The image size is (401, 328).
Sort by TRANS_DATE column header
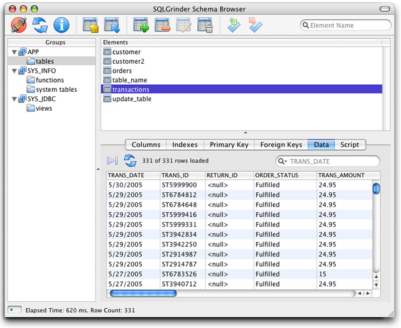[133, 175]
